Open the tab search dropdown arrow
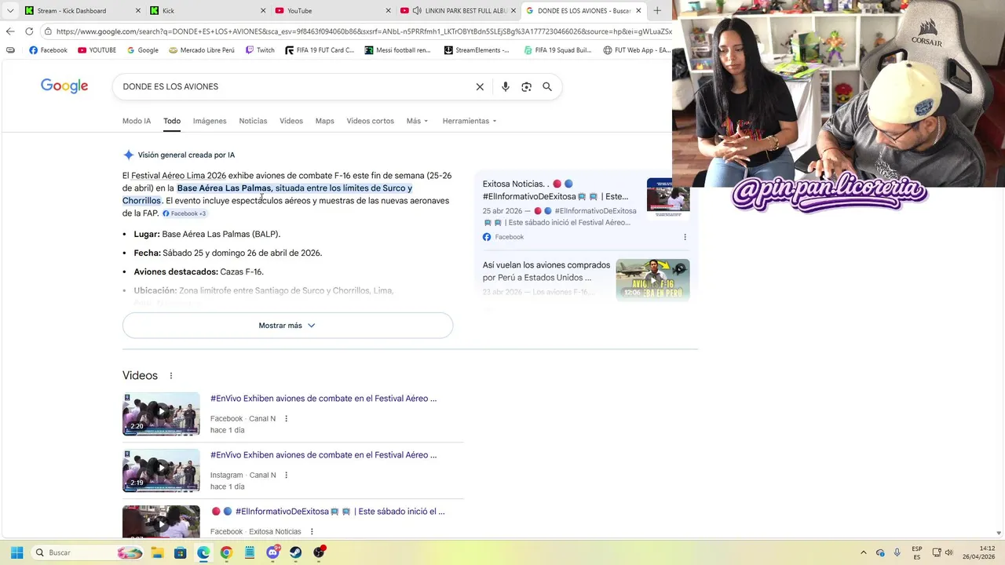The image size is (1005, 565). [x=10, y=10]
